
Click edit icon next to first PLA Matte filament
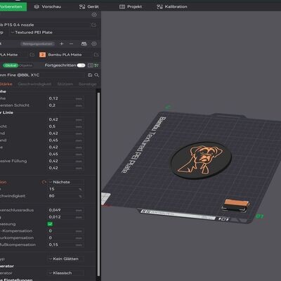[x=32, y=55]
